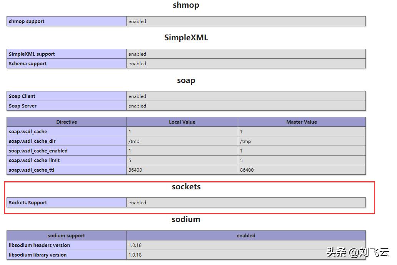This screenshot has height=265, width=397.
Task: Select the "Schema support" label cell
Action: pos(66,63)
